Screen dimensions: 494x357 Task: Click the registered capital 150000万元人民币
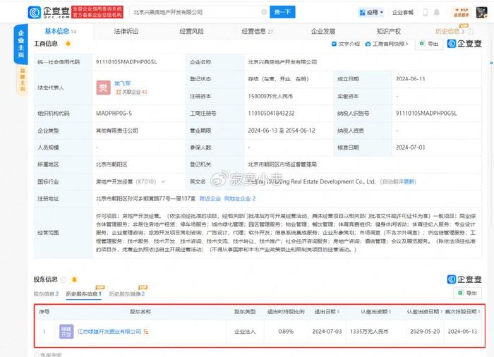pyautogui.click(x=270, y=96)
